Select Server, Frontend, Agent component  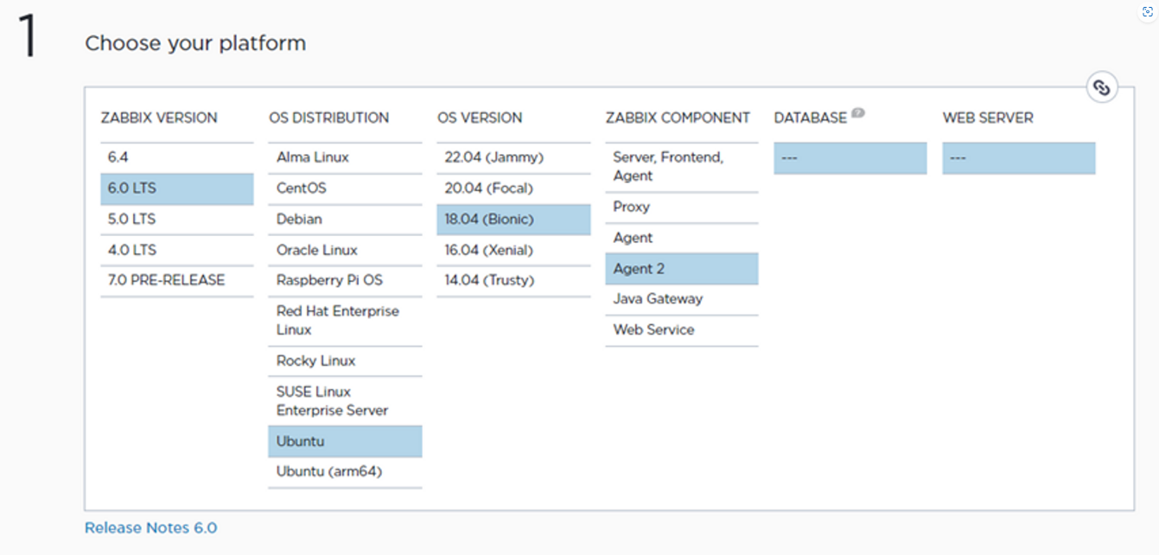coord(682,167)
